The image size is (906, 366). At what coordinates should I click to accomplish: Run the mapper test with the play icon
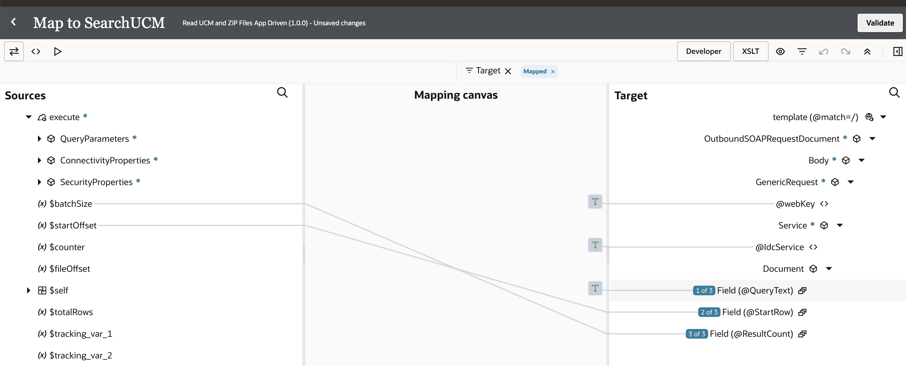57,51
